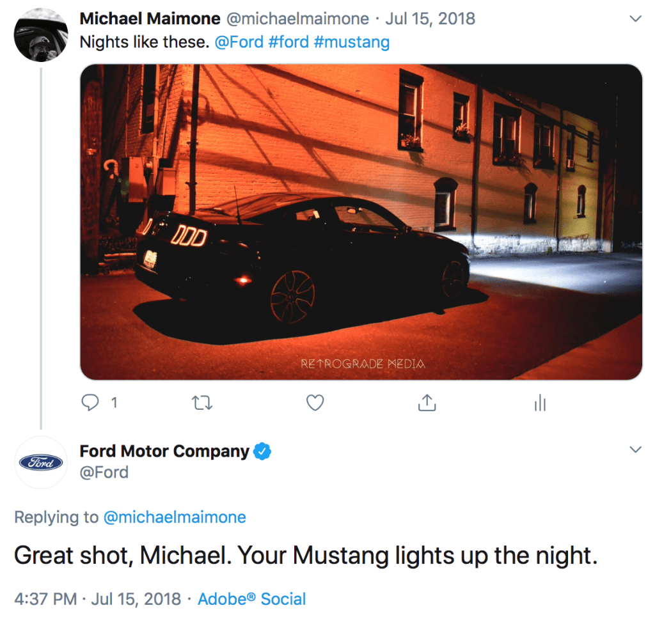Click the retweet arrows icon
The image size is (655, 617).
(x=202, y=403)
